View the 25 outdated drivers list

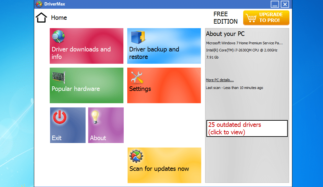point(247,128)
